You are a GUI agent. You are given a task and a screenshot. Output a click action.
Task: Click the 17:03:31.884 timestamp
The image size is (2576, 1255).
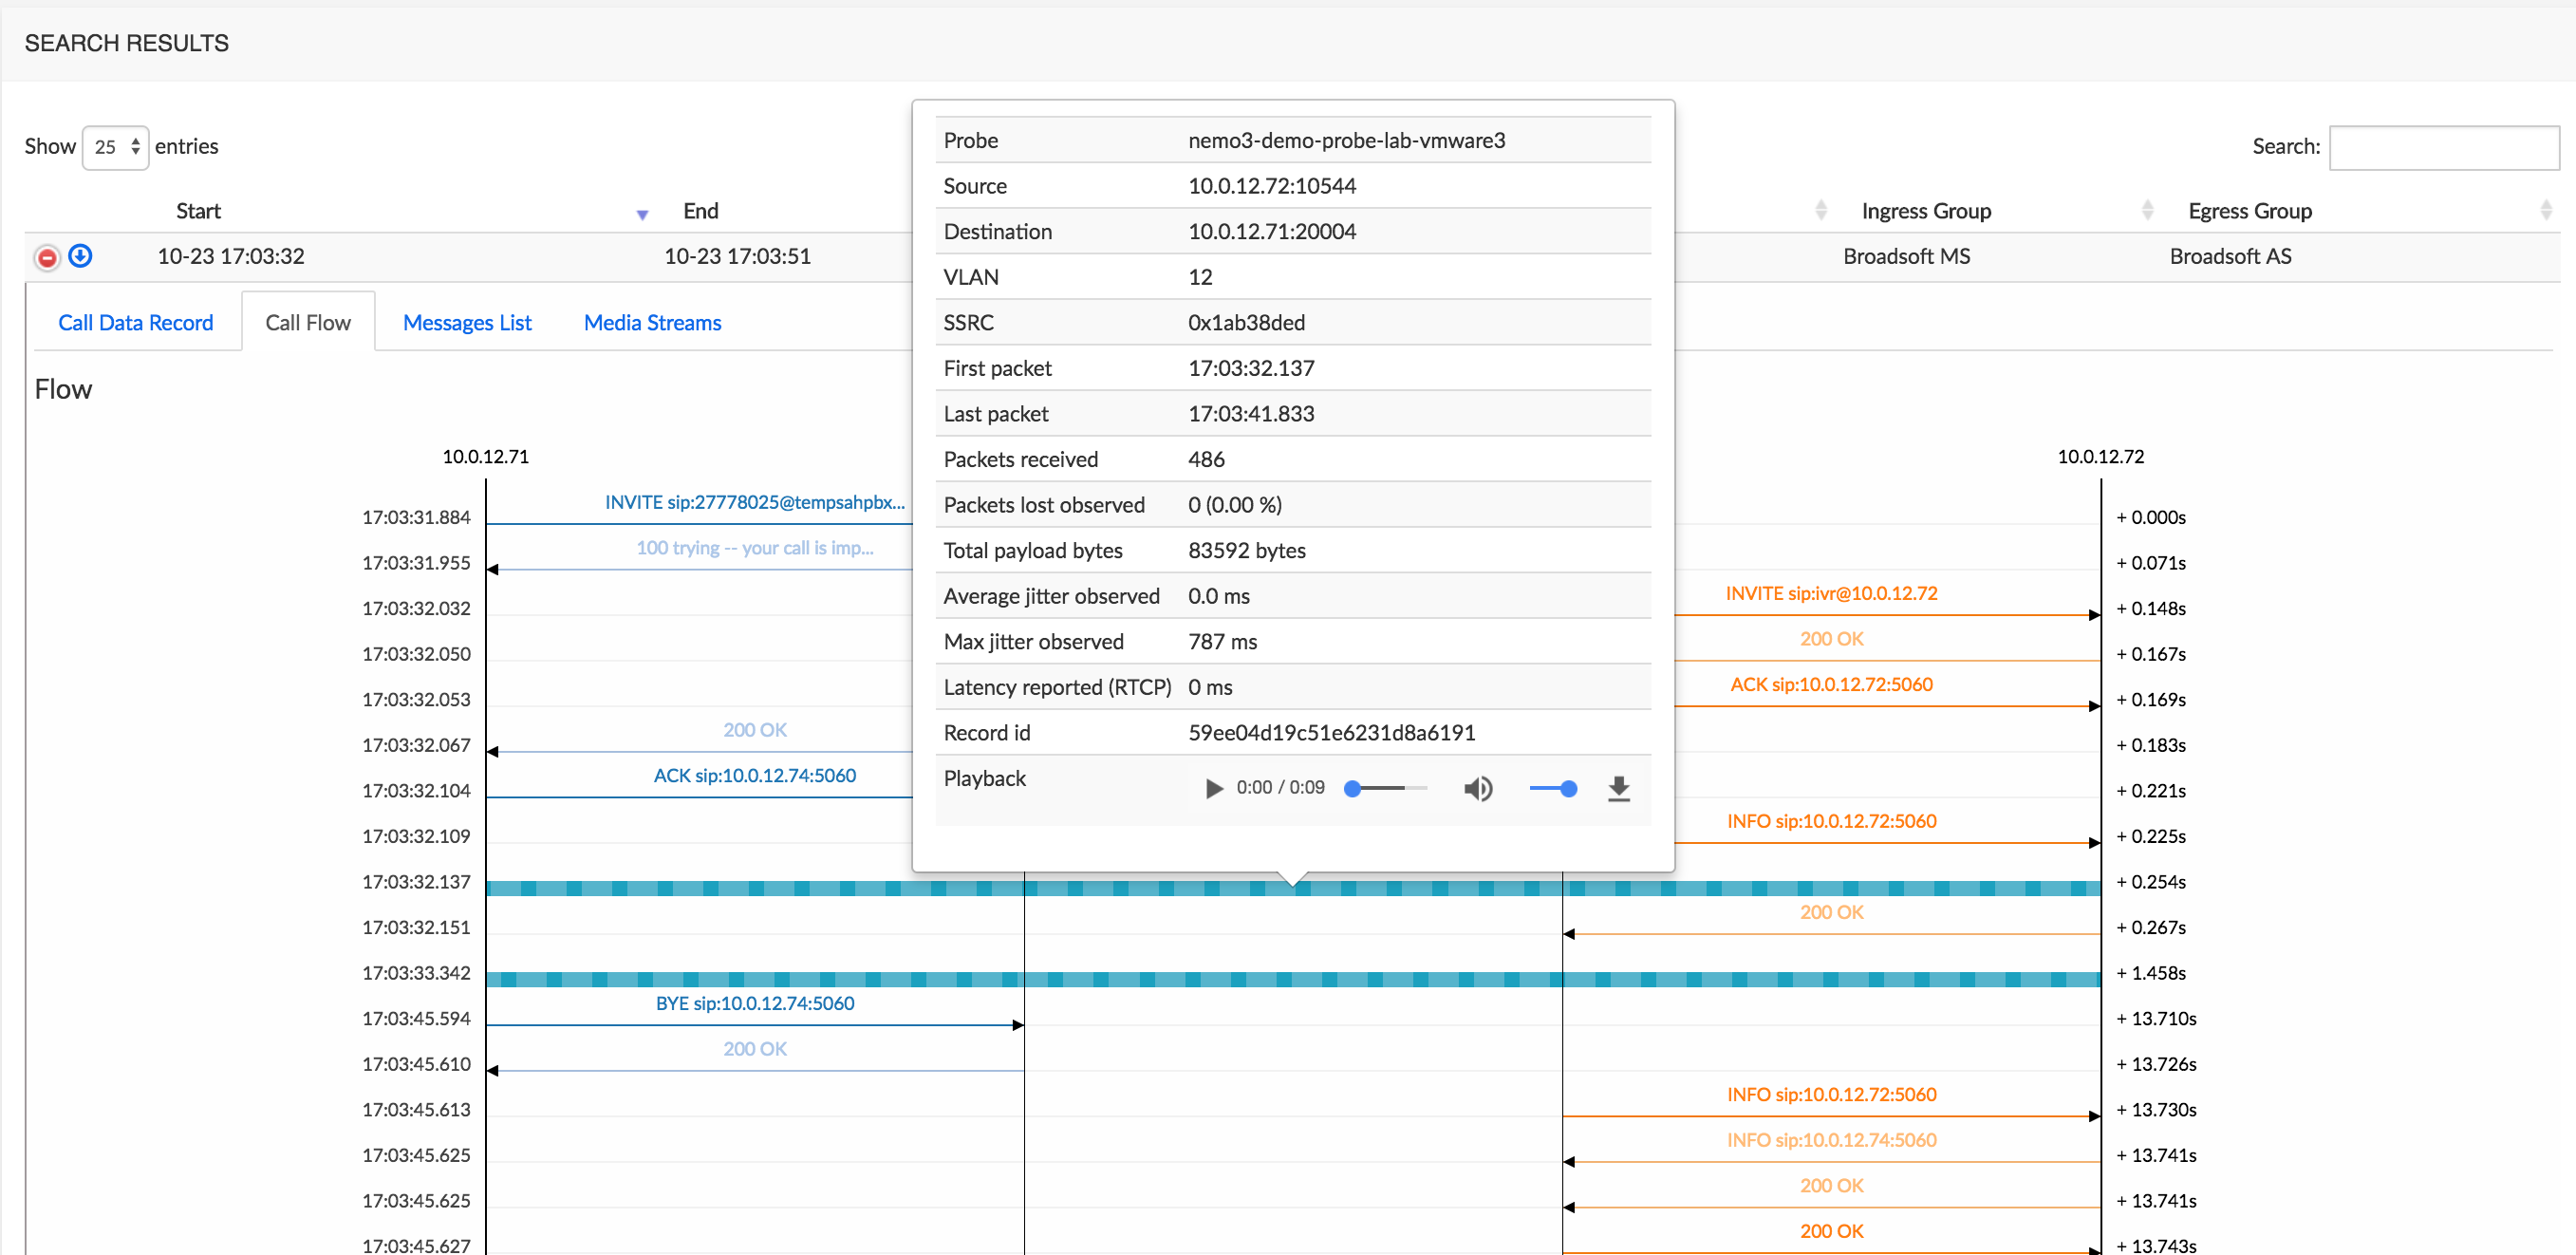click(x=416, y=518)
